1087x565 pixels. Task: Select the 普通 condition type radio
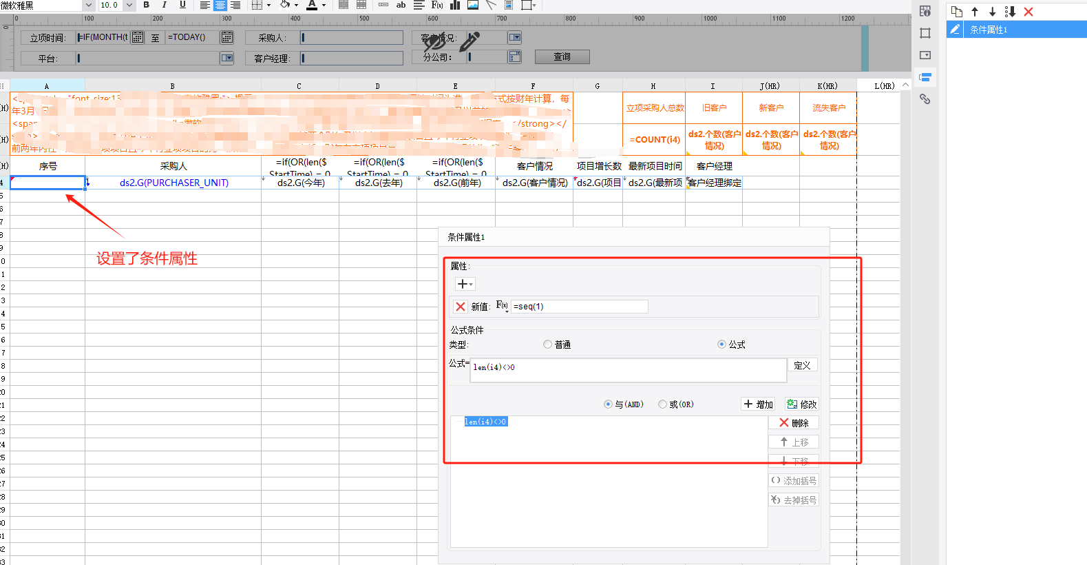(x=548, y=345)
